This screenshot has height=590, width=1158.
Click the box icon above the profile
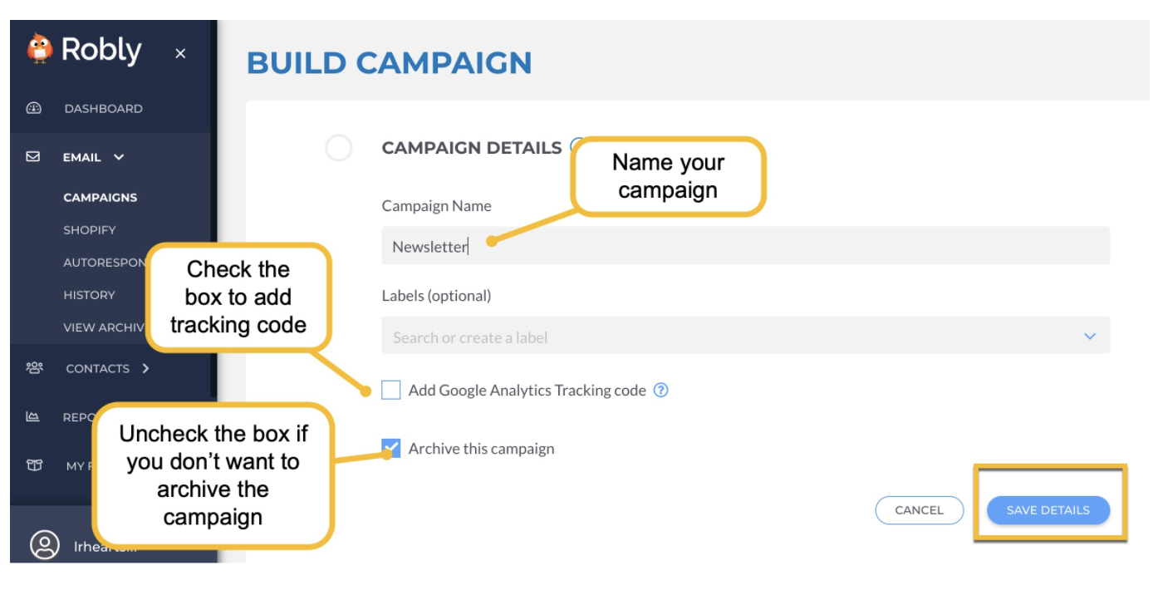pos(34,465)
